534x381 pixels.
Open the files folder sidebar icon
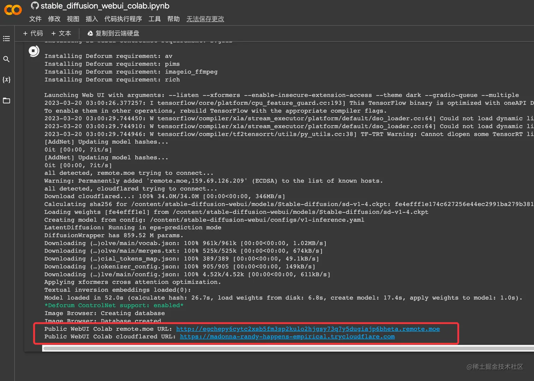6,100
